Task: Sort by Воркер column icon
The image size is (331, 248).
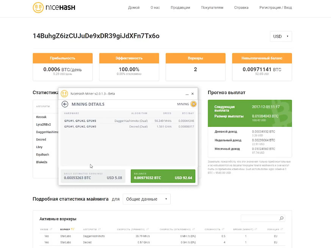Action: 73,229
